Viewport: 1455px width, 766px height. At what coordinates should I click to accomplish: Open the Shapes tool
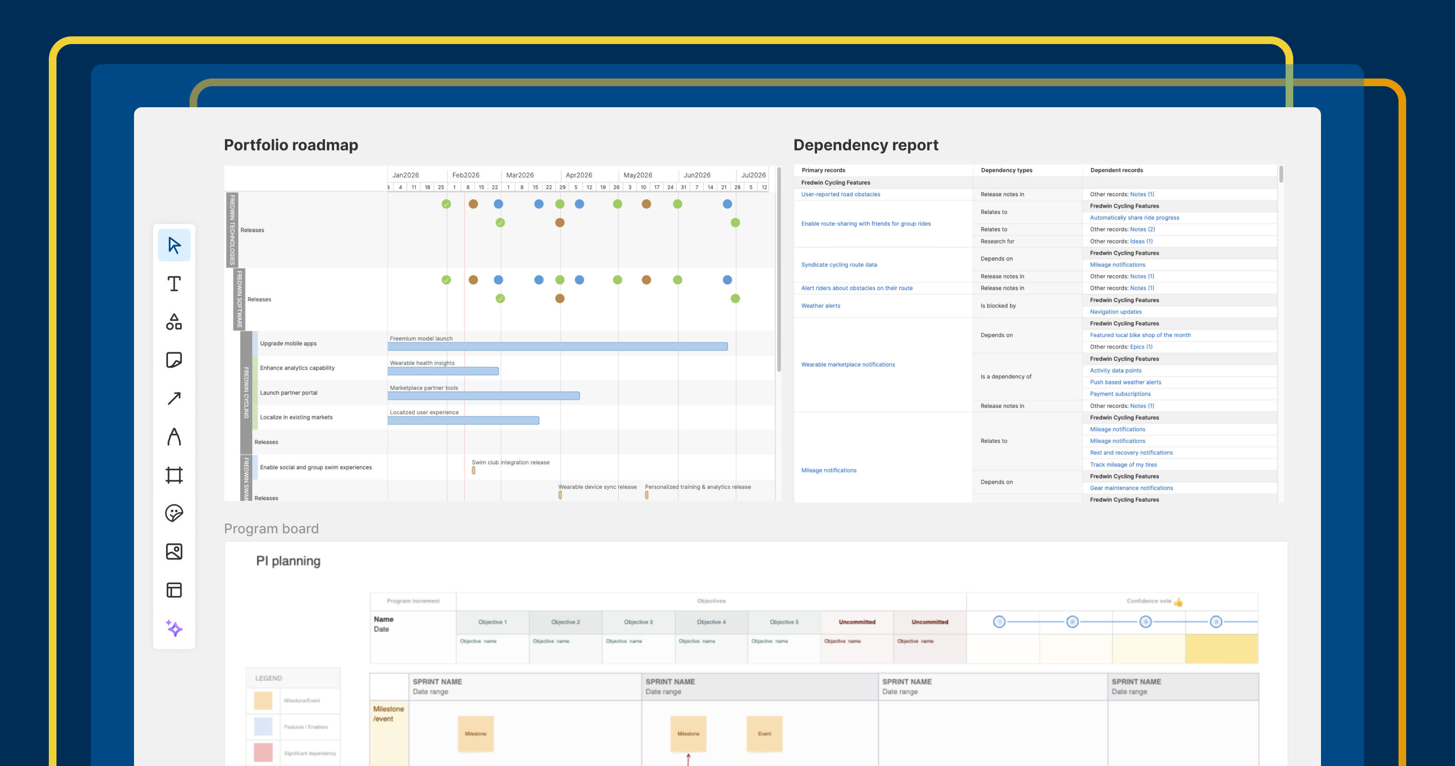tap(174, 323)
